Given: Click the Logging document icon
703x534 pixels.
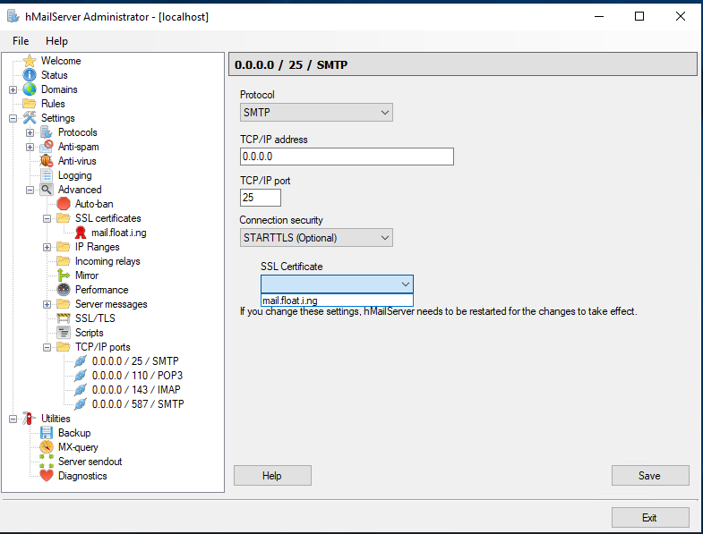Looking at the screenshot, I should point(47,175).
